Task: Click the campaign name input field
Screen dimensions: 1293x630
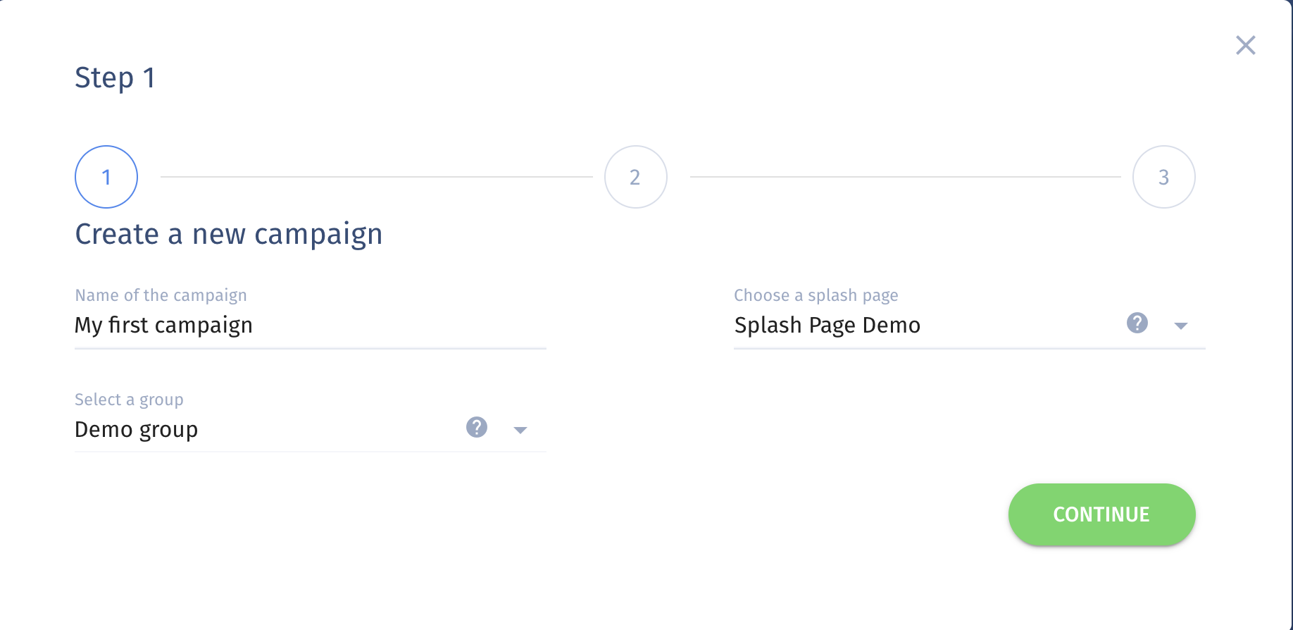Action: (311, 326)
